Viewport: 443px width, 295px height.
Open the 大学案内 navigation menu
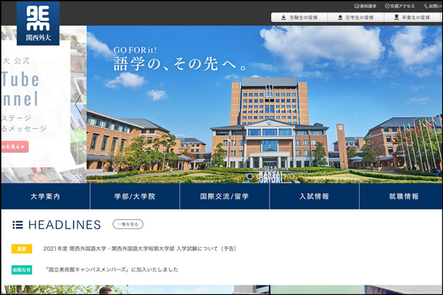point(46,196)
